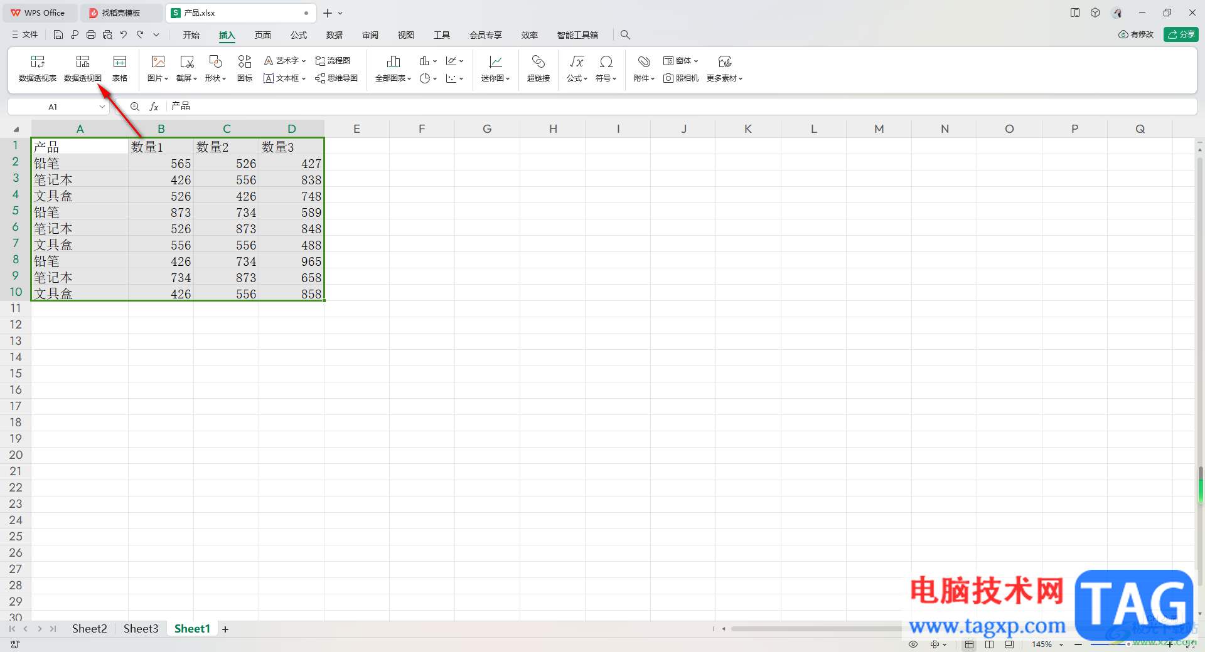Insert a hyperlink (超链接)
This screenshot has height=652, width=1205.
click(x=538, y=68)
